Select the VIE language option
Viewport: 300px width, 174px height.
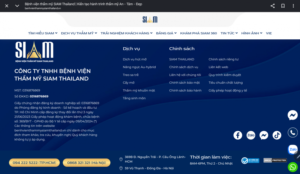click(x=269, y=33)
